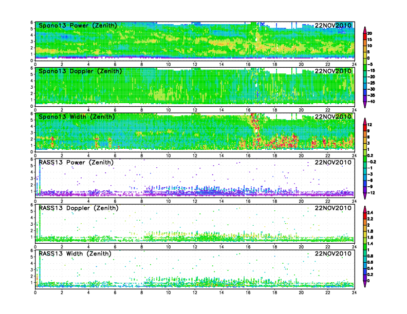Click the "-35" label on the top colorbar
The image size is (407, 314).
point(371,95)
